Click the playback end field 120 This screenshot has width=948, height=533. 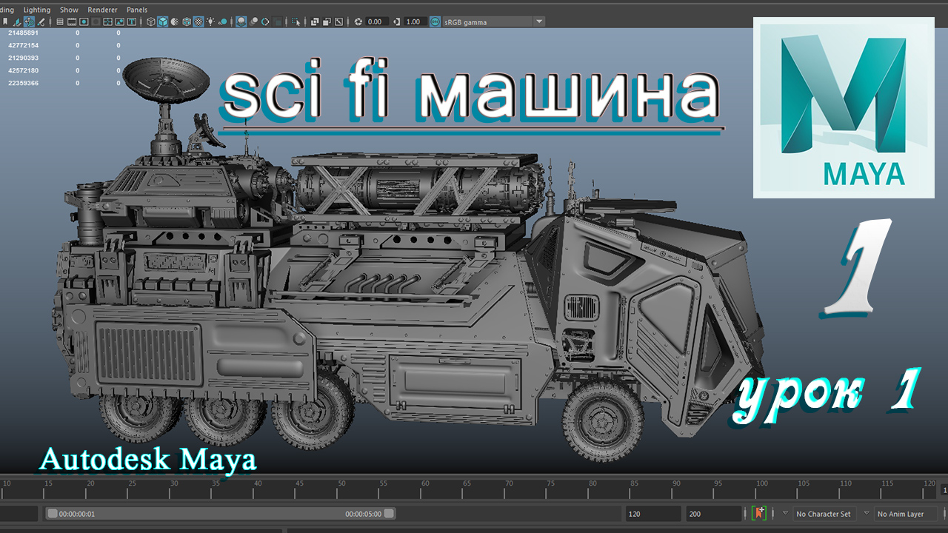coord(652,514)
